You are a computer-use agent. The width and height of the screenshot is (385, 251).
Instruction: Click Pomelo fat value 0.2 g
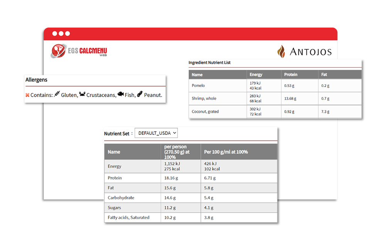tap(325, 86)
